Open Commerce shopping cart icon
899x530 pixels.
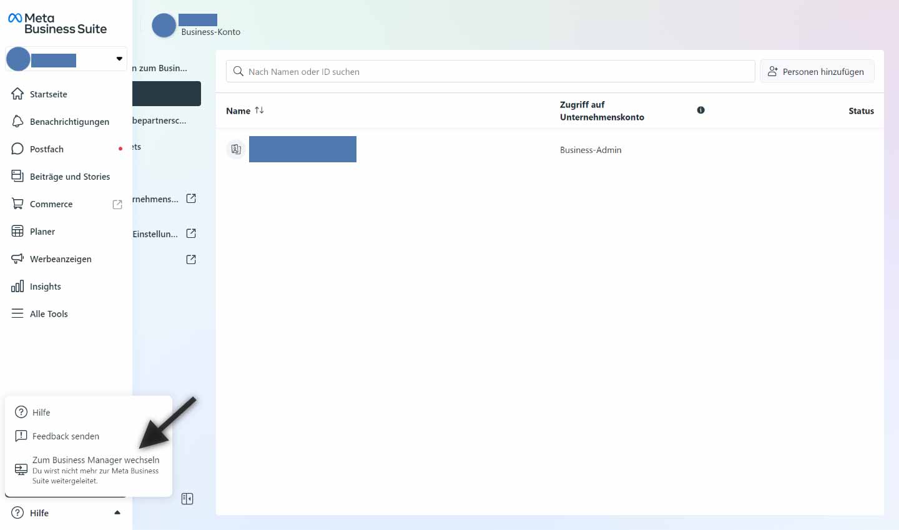coord(17,204)
